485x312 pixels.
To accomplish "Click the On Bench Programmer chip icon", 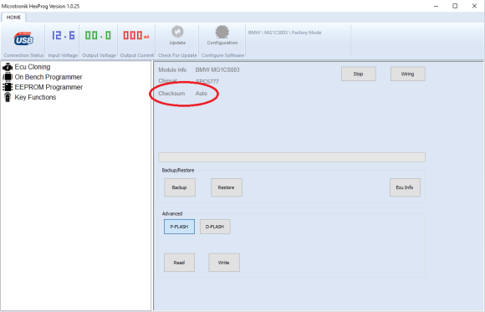I will [8, 77].
